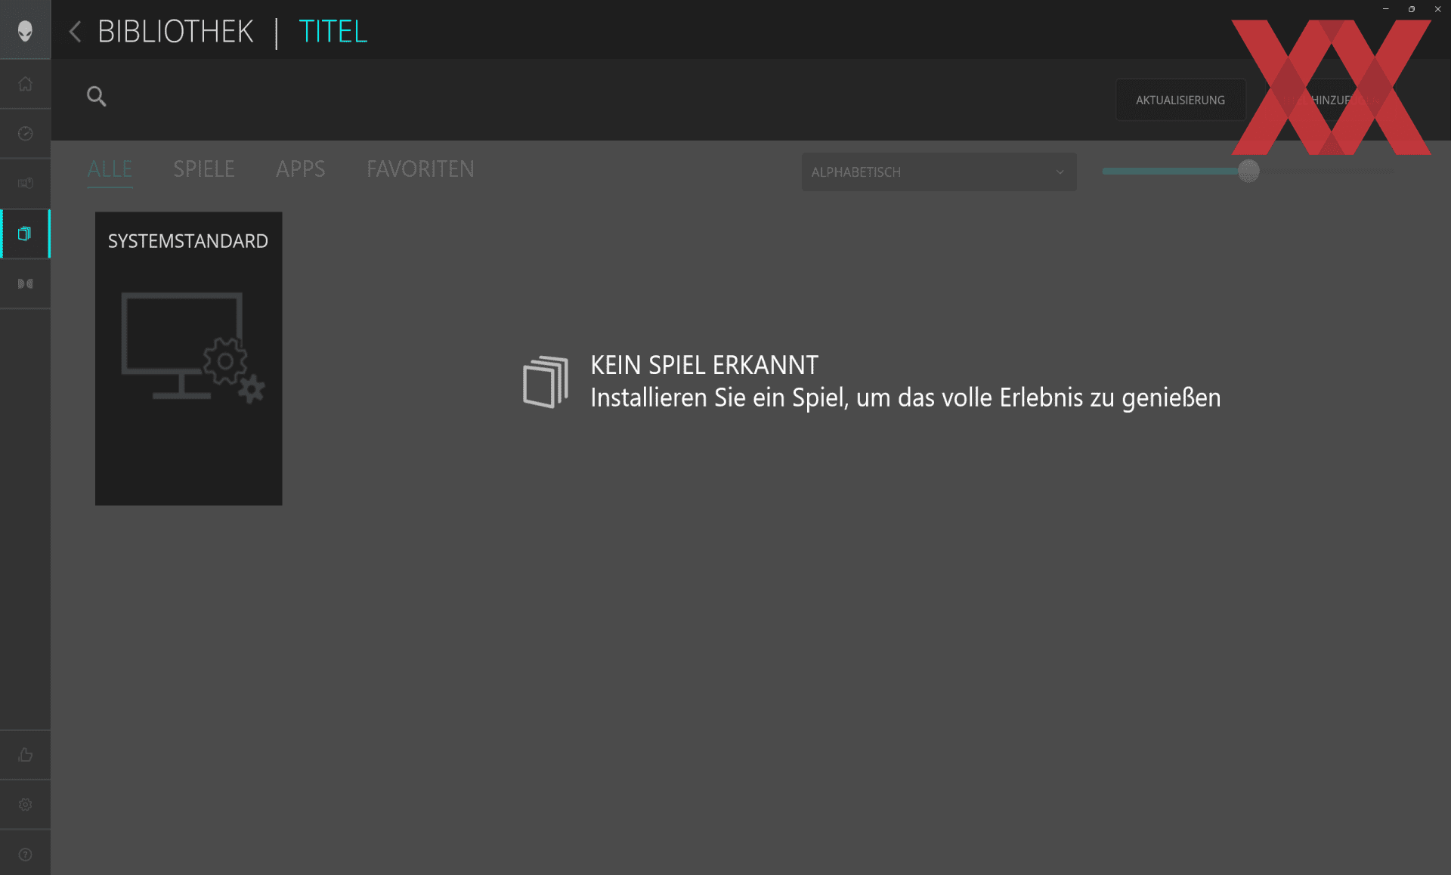
Task: Open the Home sidebar icon
Action: (x=25, y=84)
